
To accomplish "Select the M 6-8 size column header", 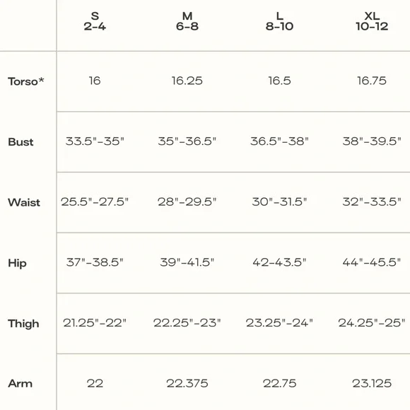I will coord(187,21).
